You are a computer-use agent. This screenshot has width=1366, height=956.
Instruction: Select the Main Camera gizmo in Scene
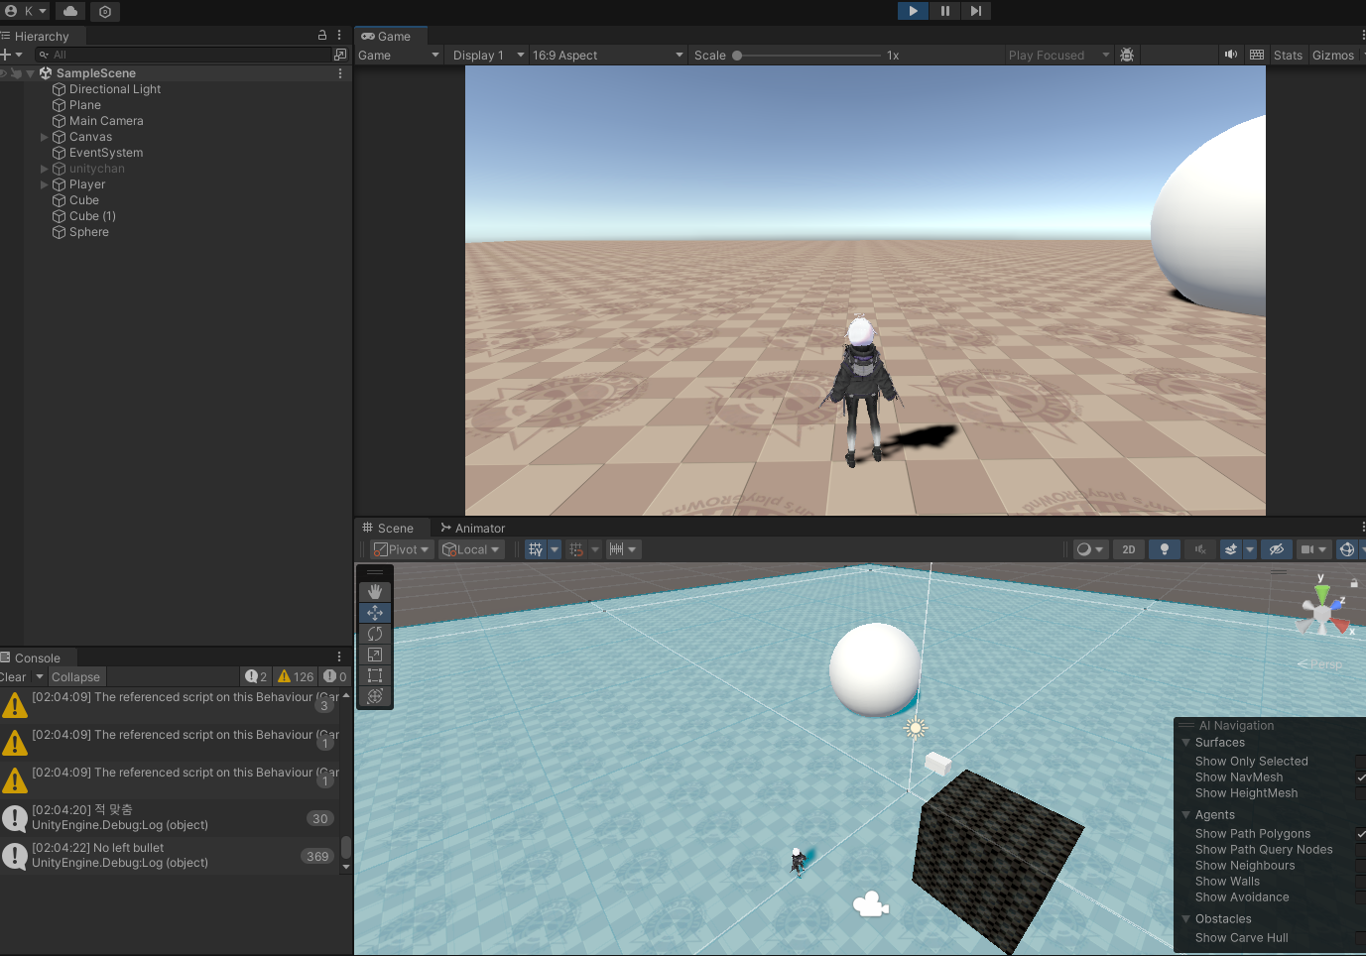pyautogui.click(x=871, y=903)
